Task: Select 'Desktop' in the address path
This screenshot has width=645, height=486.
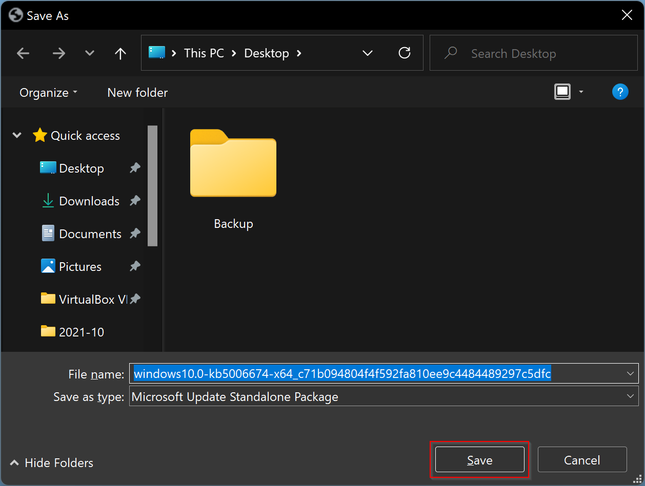Action: (x=267, y=53)
